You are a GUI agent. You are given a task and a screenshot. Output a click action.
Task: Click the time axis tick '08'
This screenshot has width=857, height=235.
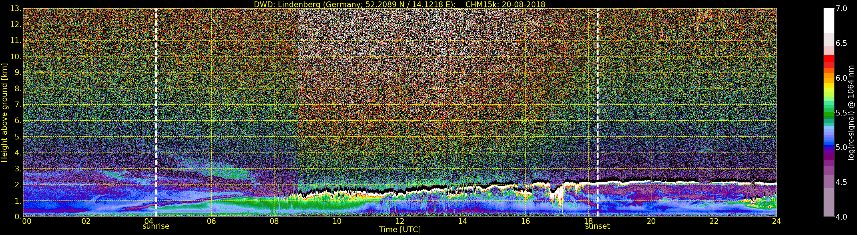tap(274, 221)
